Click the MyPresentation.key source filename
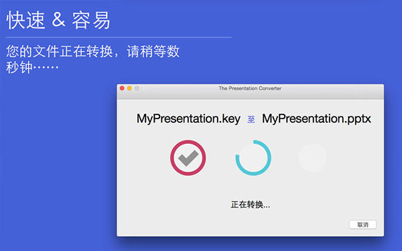This screenshot has width=402, height=251. 188,118
